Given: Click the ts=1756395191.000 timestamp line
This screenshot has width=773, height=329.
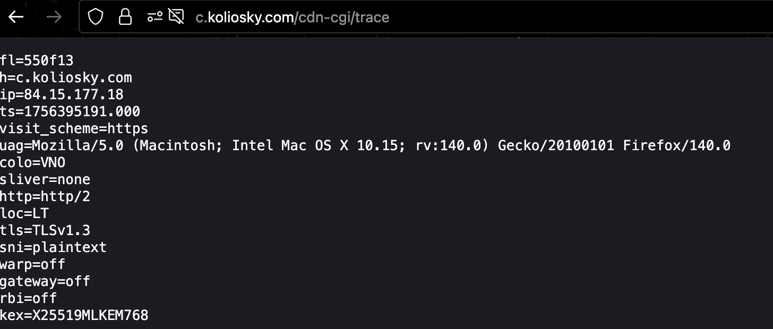Looking at the screenshot, I should pyautogui.click(x=70, y=111).
